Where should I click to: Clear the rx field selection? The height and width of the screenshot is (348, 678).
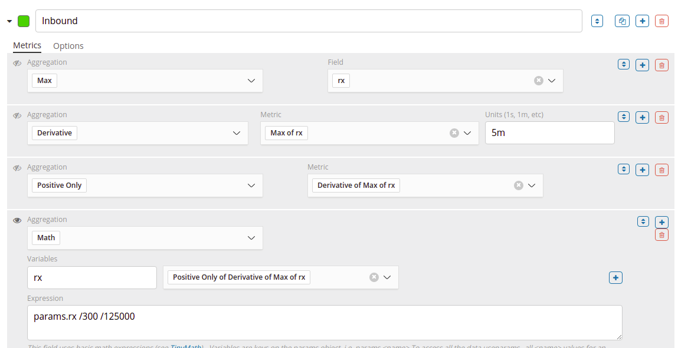(x=538, y=81)
